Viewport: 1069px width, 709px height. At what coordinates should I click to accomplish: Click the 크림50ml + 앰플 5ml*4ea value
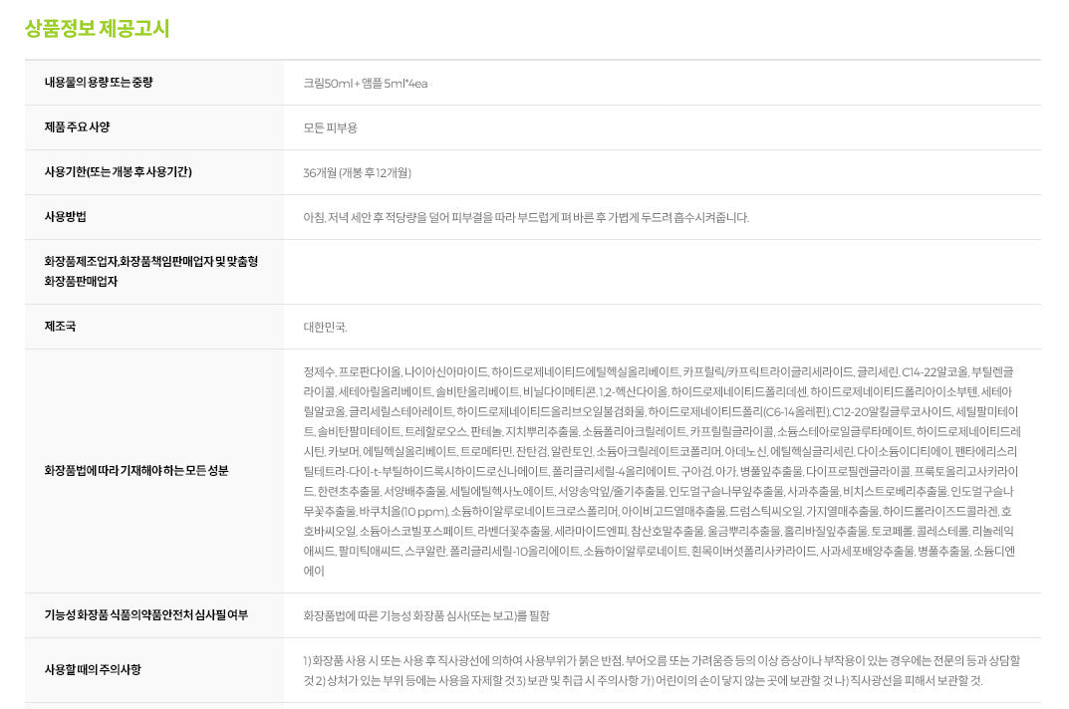coord(365,83)
